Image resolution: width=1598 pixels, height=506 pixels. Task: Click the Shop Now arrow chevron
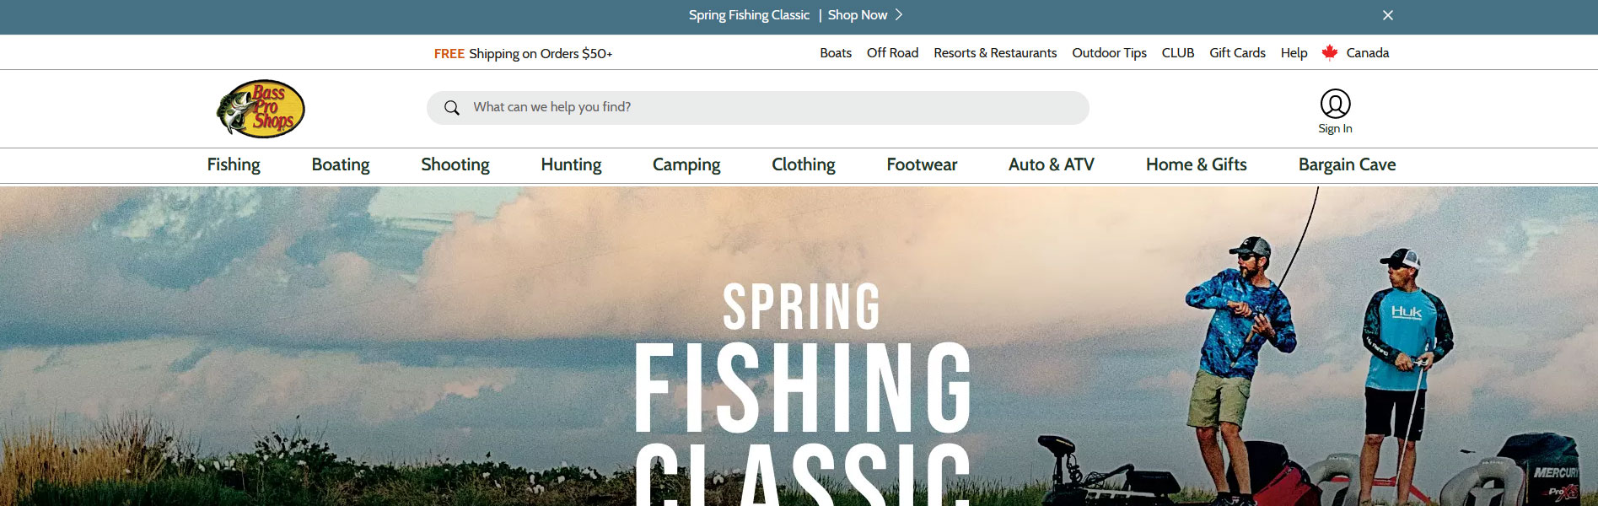click(899, 15)
